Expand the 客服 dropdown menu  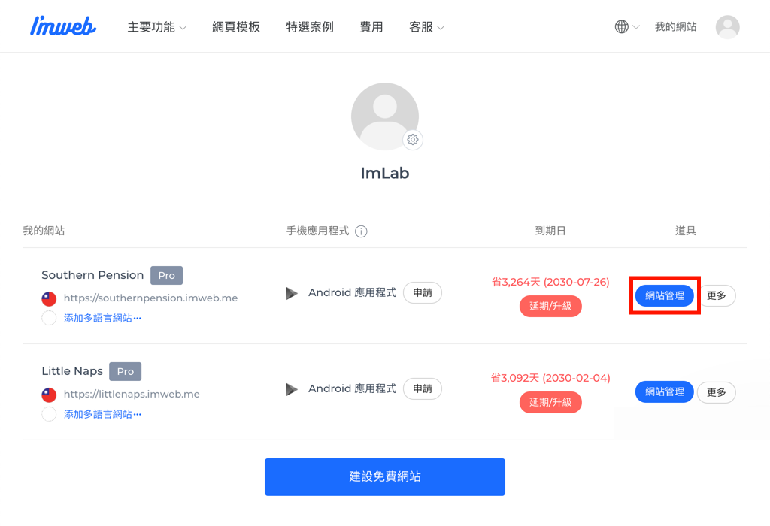point(426,27)
